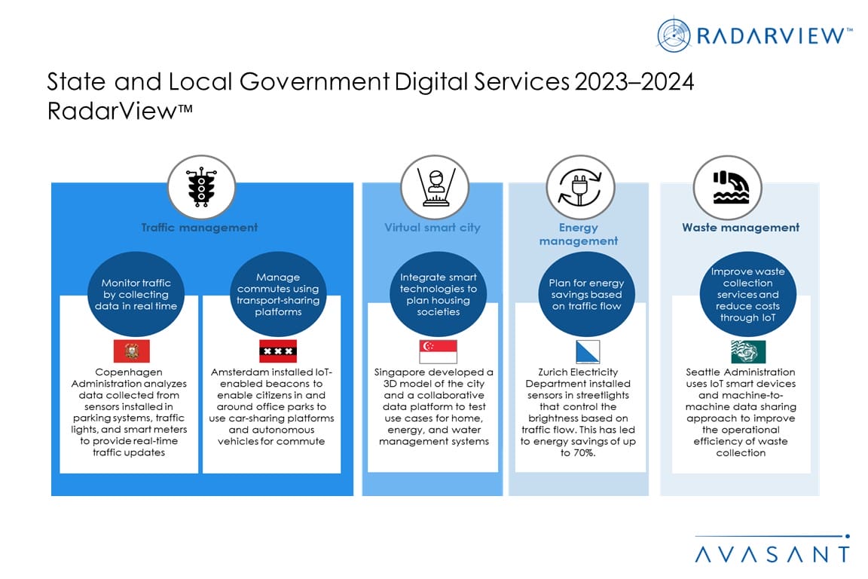Click the Energy management heading
The image size is (868, 579).
pos(578,234)
